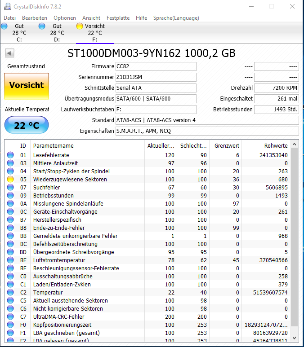Click the Aktueller... column header
Image resolution: width=304 pixels, height=347 pixels.
(161, 145)
